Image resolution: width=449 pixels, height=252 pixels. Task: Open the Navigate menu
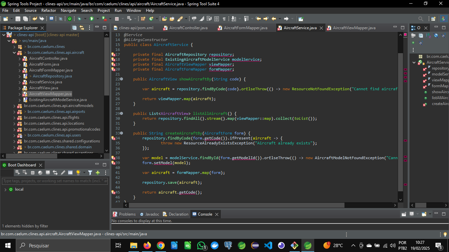pyautogui.click(x=68, y=10)
